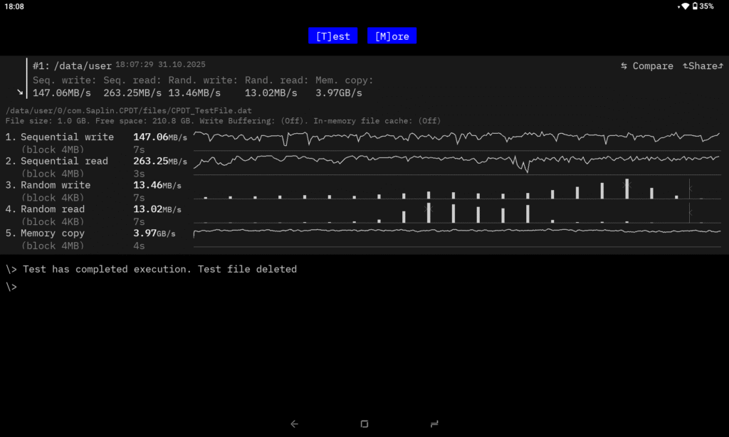Viewport: 729px width, 437px height.
Task: Click the Sequential write graph
Action: [456, 137]
